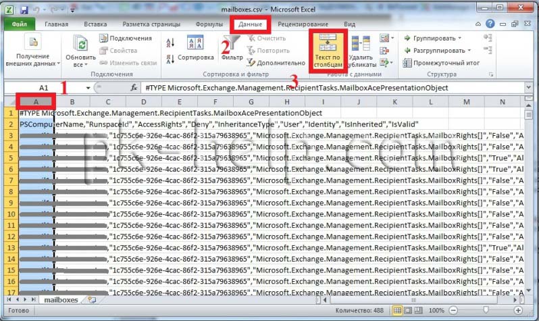Click the Свойства button
The height and width of the screenshot is (321, 539).
(119, 51)
